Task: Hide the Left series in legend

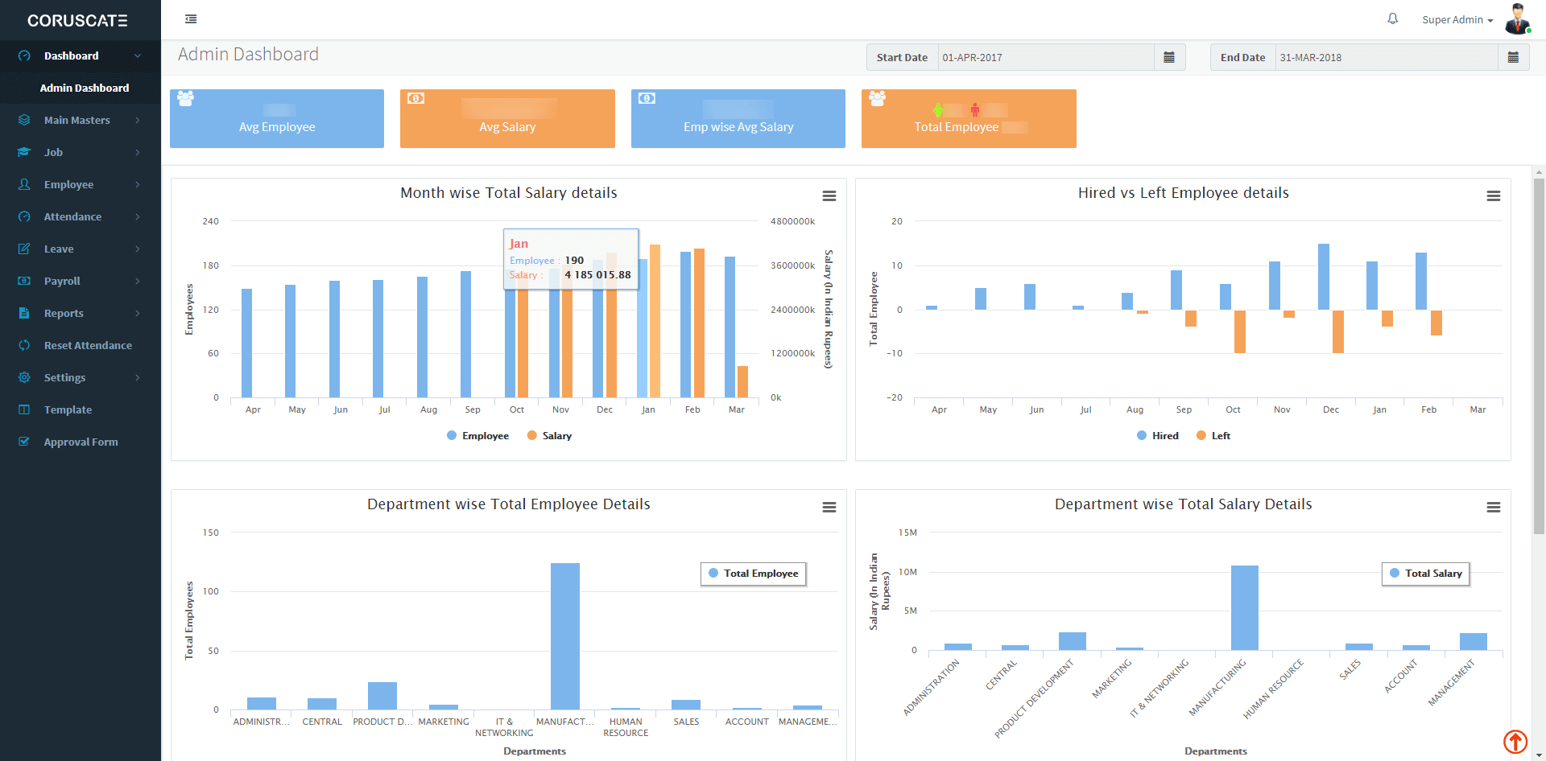Action: click(1213, 436)
